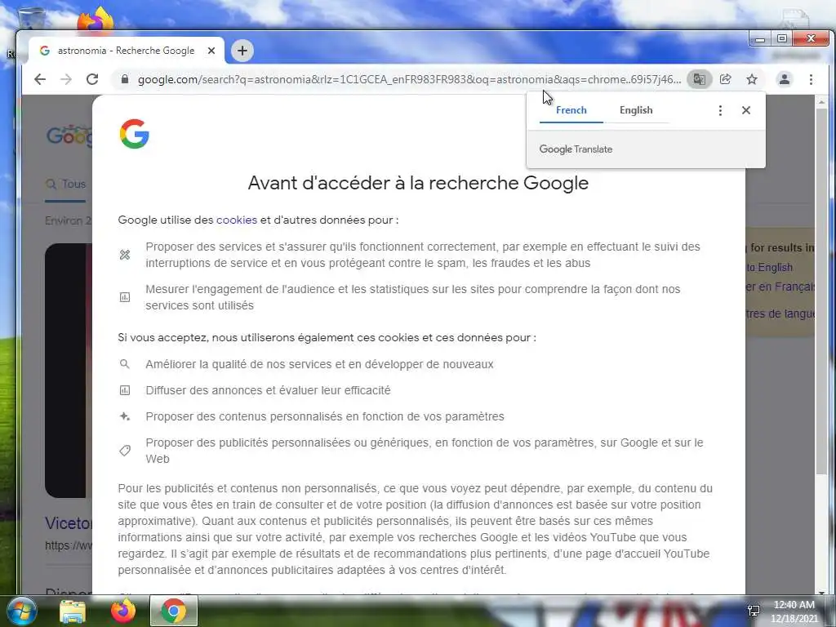The height and width of the screenshot is (627, 836).
Task: Click the URL address bar field
Action: pyautogui.click(x=409, y=79)
